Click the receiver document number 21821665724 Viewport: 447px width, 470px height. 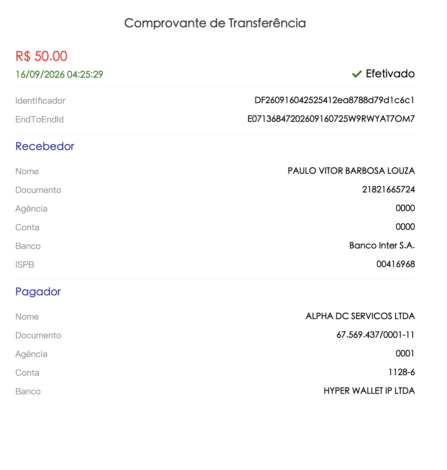[388, 190]
